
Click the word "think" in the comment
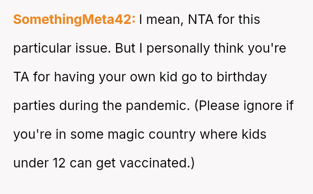(x=229, y=48)
